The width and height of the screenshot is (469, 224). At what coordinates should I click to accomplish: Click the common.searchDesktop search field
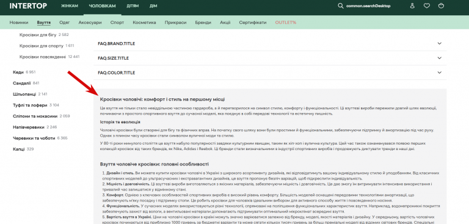[368, 5]
